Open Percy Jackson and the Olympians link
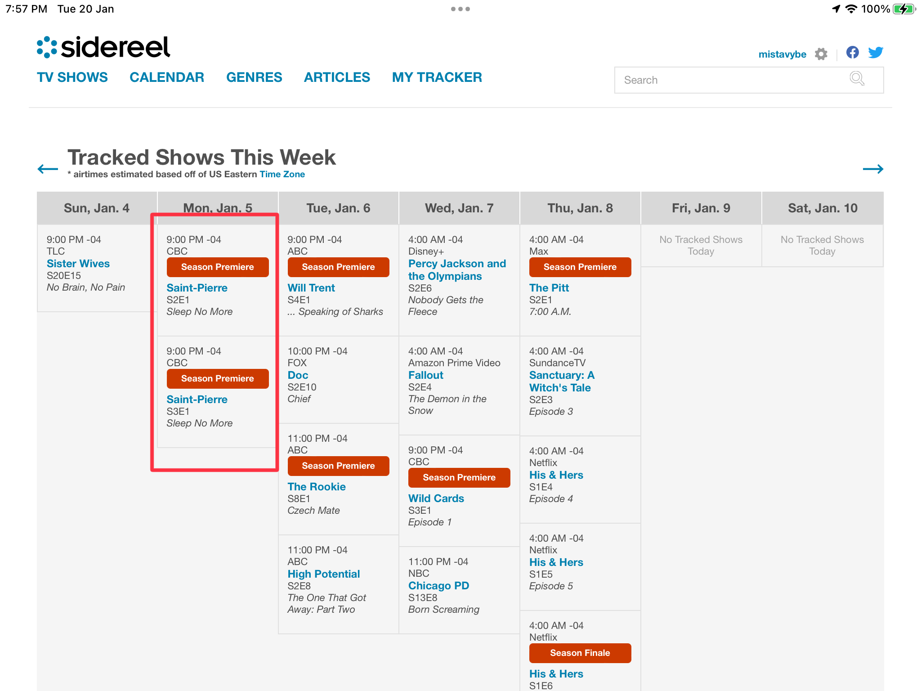 tap(457, 270)
